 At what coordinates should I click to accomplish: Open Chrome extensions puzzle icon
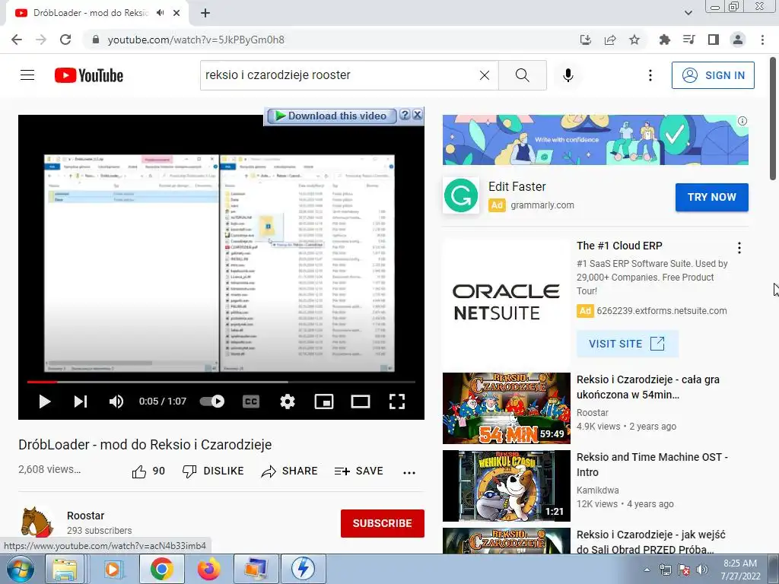(664, 40)
